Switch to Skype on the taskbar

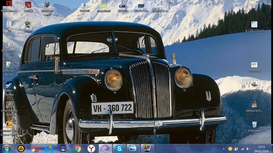pyautogui.click(x=119, y=149)
